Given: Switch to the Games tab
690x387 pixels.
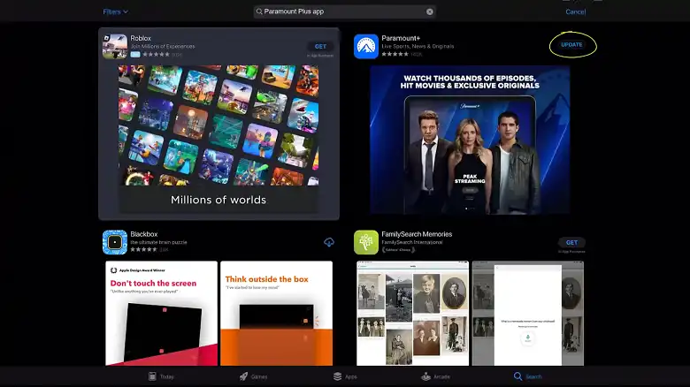Looking at the screenshot, I should pos(254,376).
